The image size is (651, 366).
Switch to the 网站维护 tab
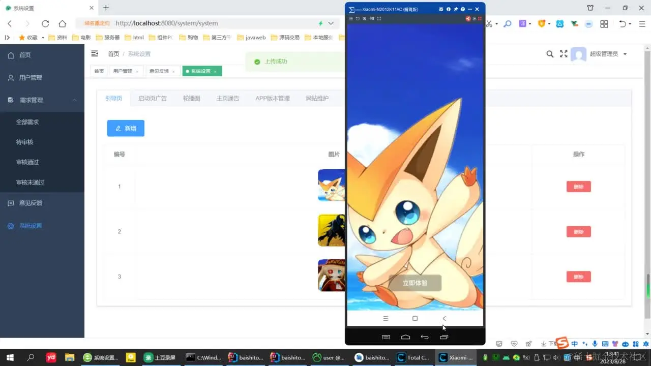click(317, 98)
